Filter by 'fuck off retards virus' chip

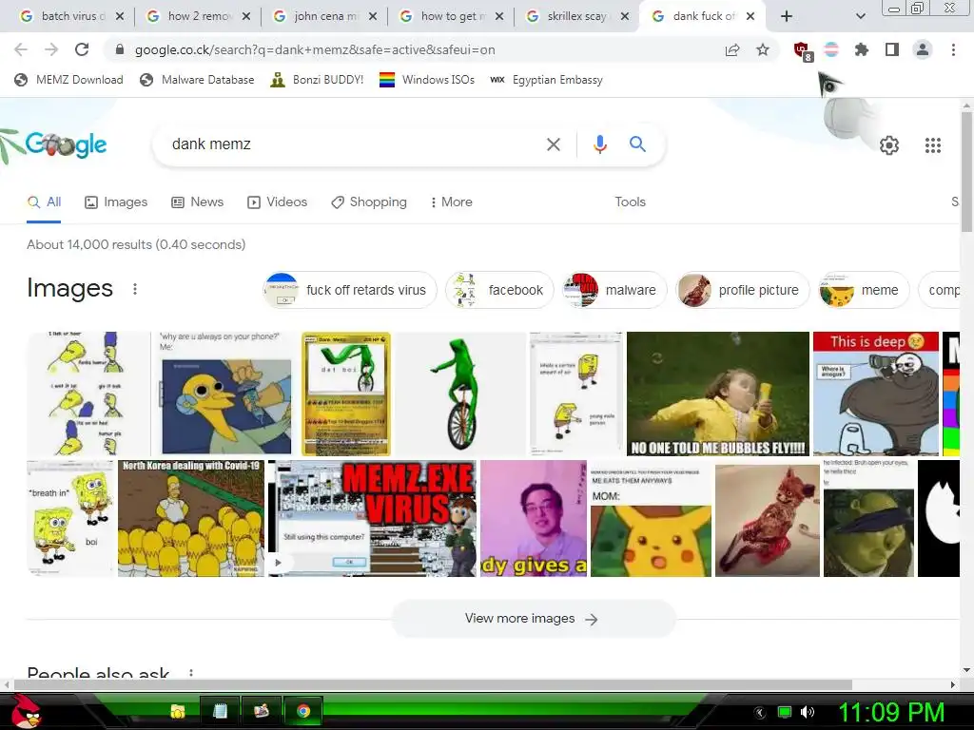click(x=350, y=290)
